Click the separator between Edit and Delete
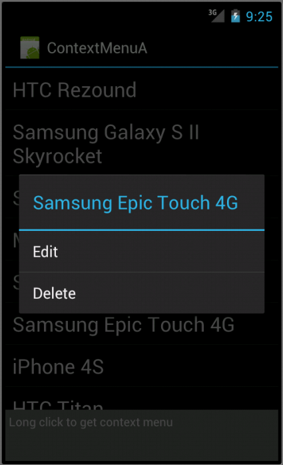283x465 pixels. coord(142,272)
